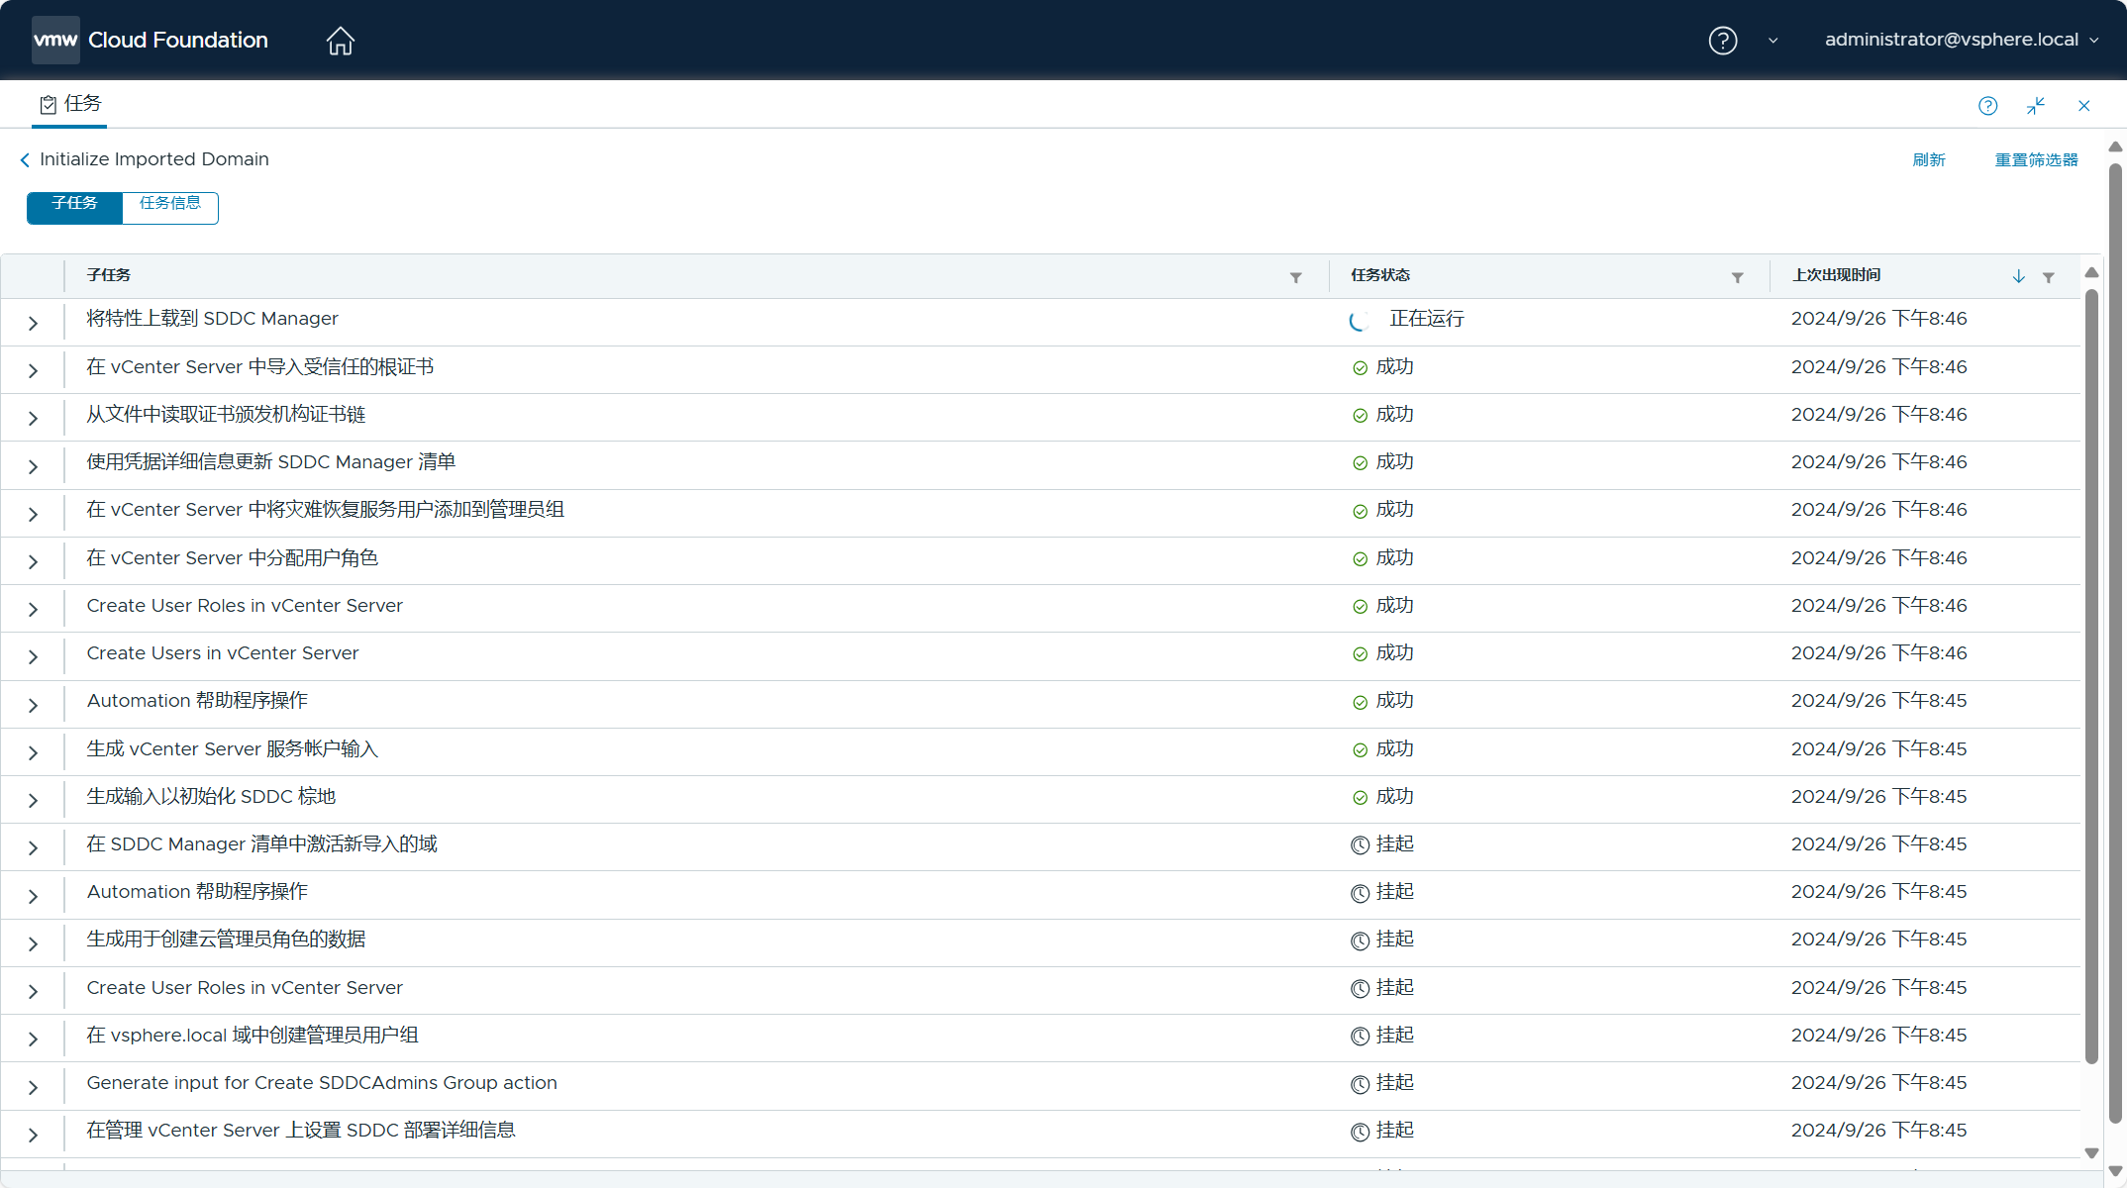Expand row Generate input for Create SDDCAdmins Group

click(33, 1088)
